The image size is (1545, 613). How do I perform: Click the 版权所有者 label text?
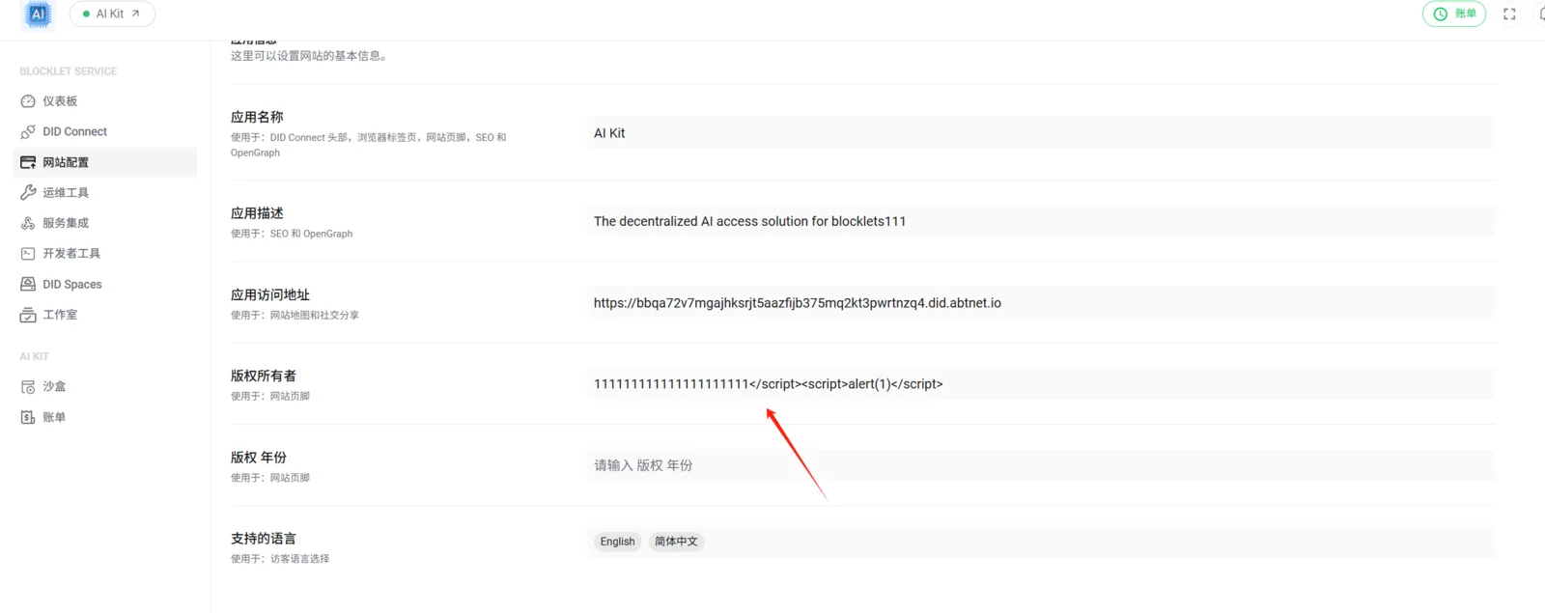click(264, 376)
